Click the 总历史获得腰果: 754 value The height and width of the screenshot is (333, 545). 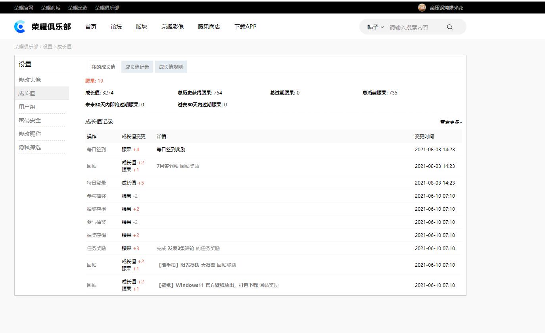[200, 93]
